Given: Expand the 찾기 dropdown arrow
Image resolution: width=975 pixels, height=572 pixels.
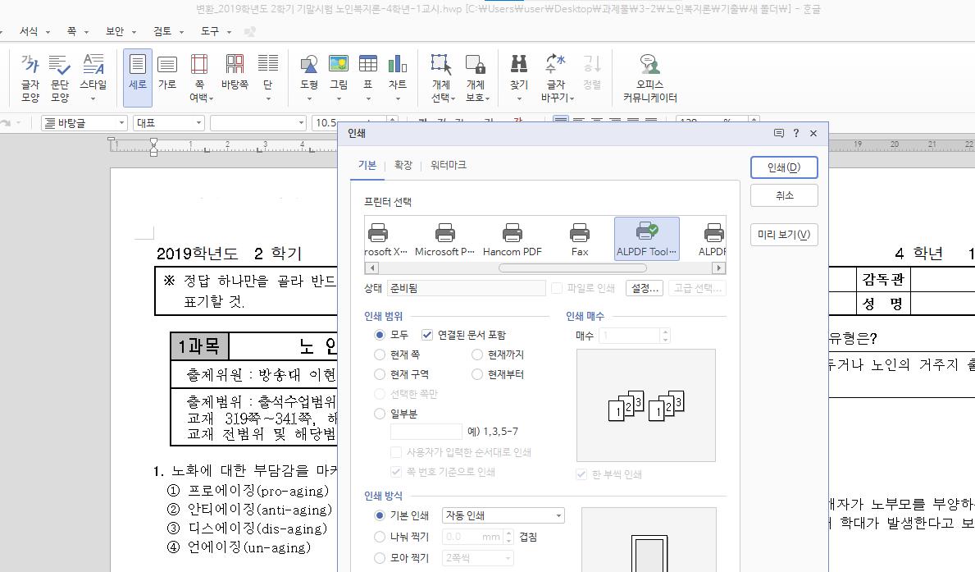Looking at the screenshot, I should [x=518, y=99].
